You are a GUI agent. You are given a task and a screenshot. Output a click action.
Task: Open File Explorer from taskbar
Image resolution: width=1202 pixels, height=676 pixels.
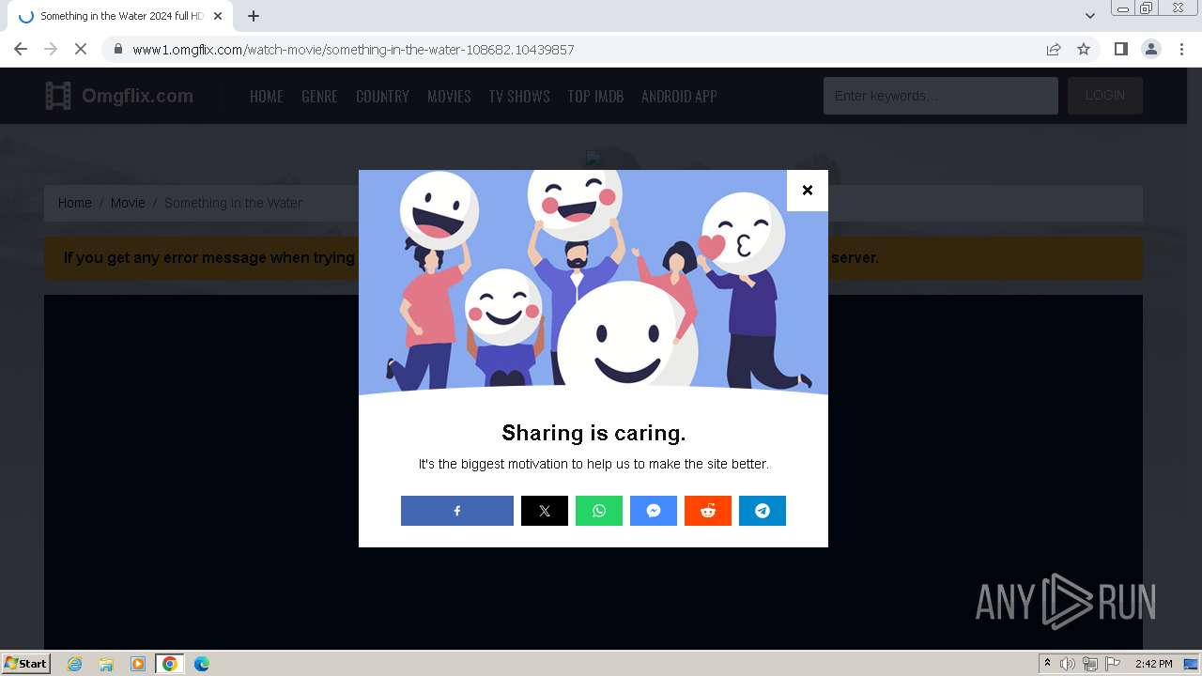click(x=106, y=664)
